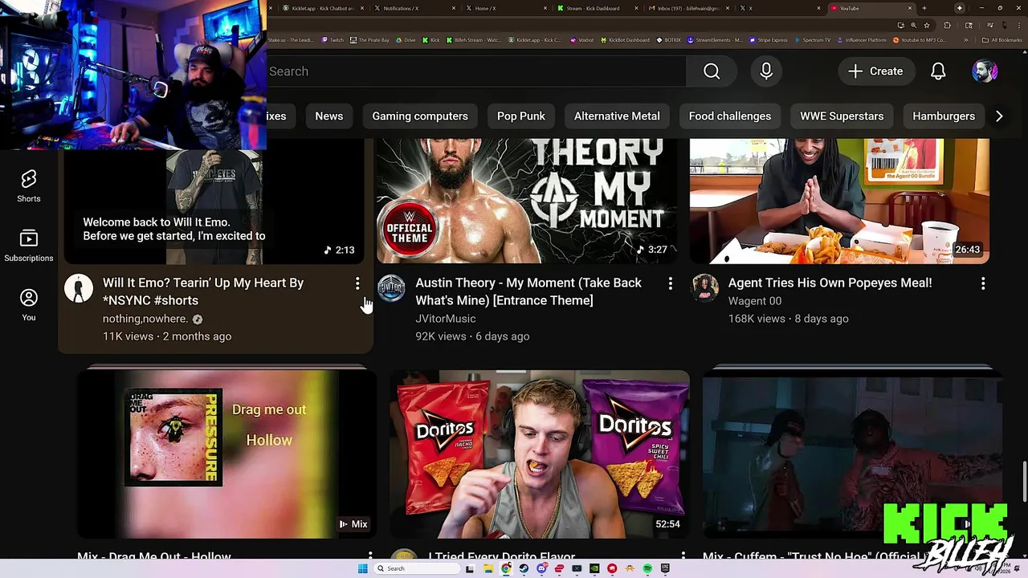Open nothing,nowhere. channel avatar
Image resolution: width=1028 pixels, height=578 pixels.
pyautogui.click(x=79, y=288)
